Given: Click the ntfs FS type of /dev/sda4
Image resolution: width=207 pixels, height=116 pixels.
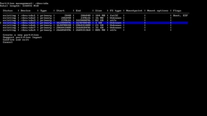Looking at the screenshot, I should 113,30.
